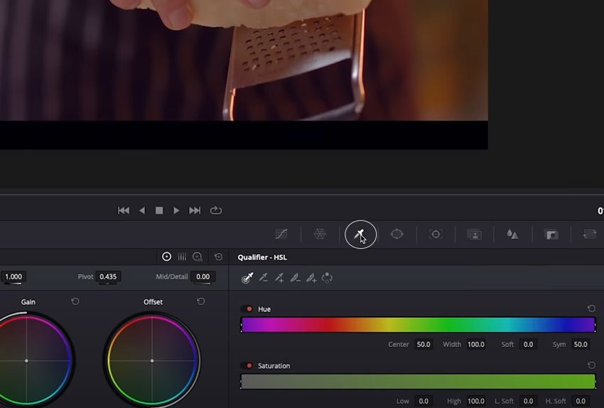604x408 pixels.
Task: Reset the Gain color wheel
Action: [x=75, y=302]
